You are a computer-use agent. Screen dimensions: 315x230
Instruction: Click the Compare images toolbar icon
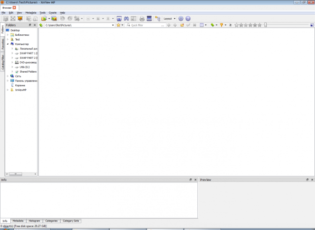(x=133, y=19)
